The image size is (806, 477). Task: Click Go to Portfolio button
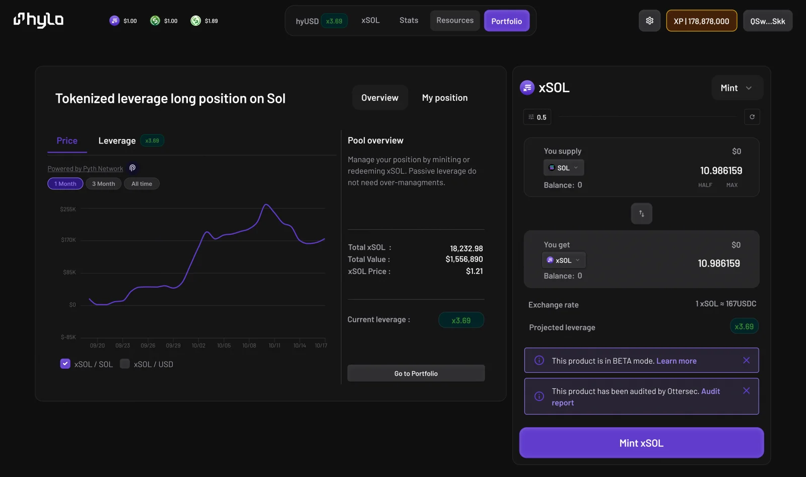point(416,373)
